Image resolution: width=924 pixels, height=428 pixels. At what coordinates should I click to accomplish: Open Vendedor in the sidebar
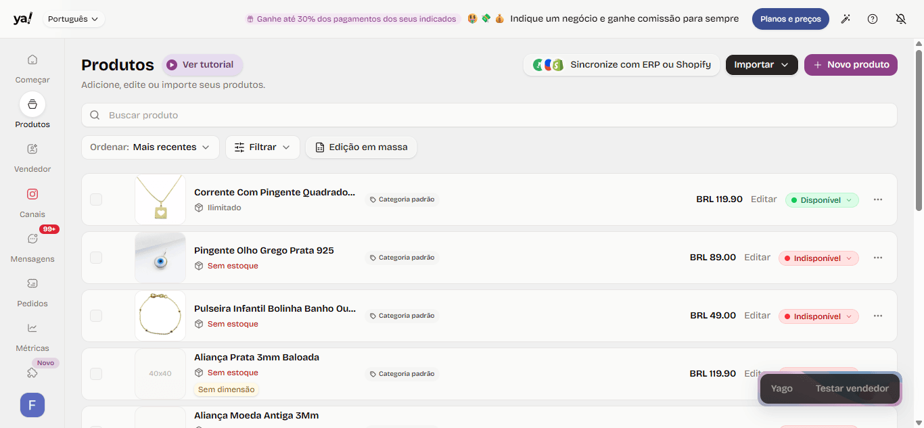click(x=32, y=157)
